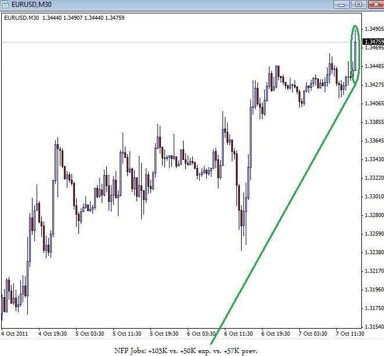This screenshot has width=384, height=356.
Task: Click time axis label 5 Oct 03:30
Action: [x=89, y=334]
